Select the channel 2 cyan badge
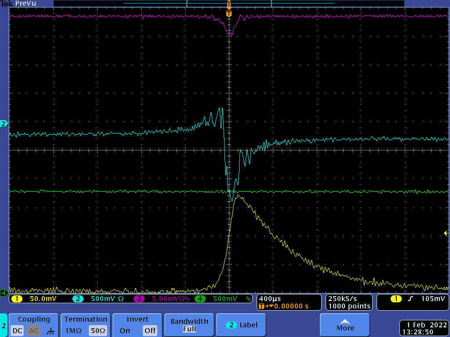Viewport: 450px width, 337px height. point(78,299)
